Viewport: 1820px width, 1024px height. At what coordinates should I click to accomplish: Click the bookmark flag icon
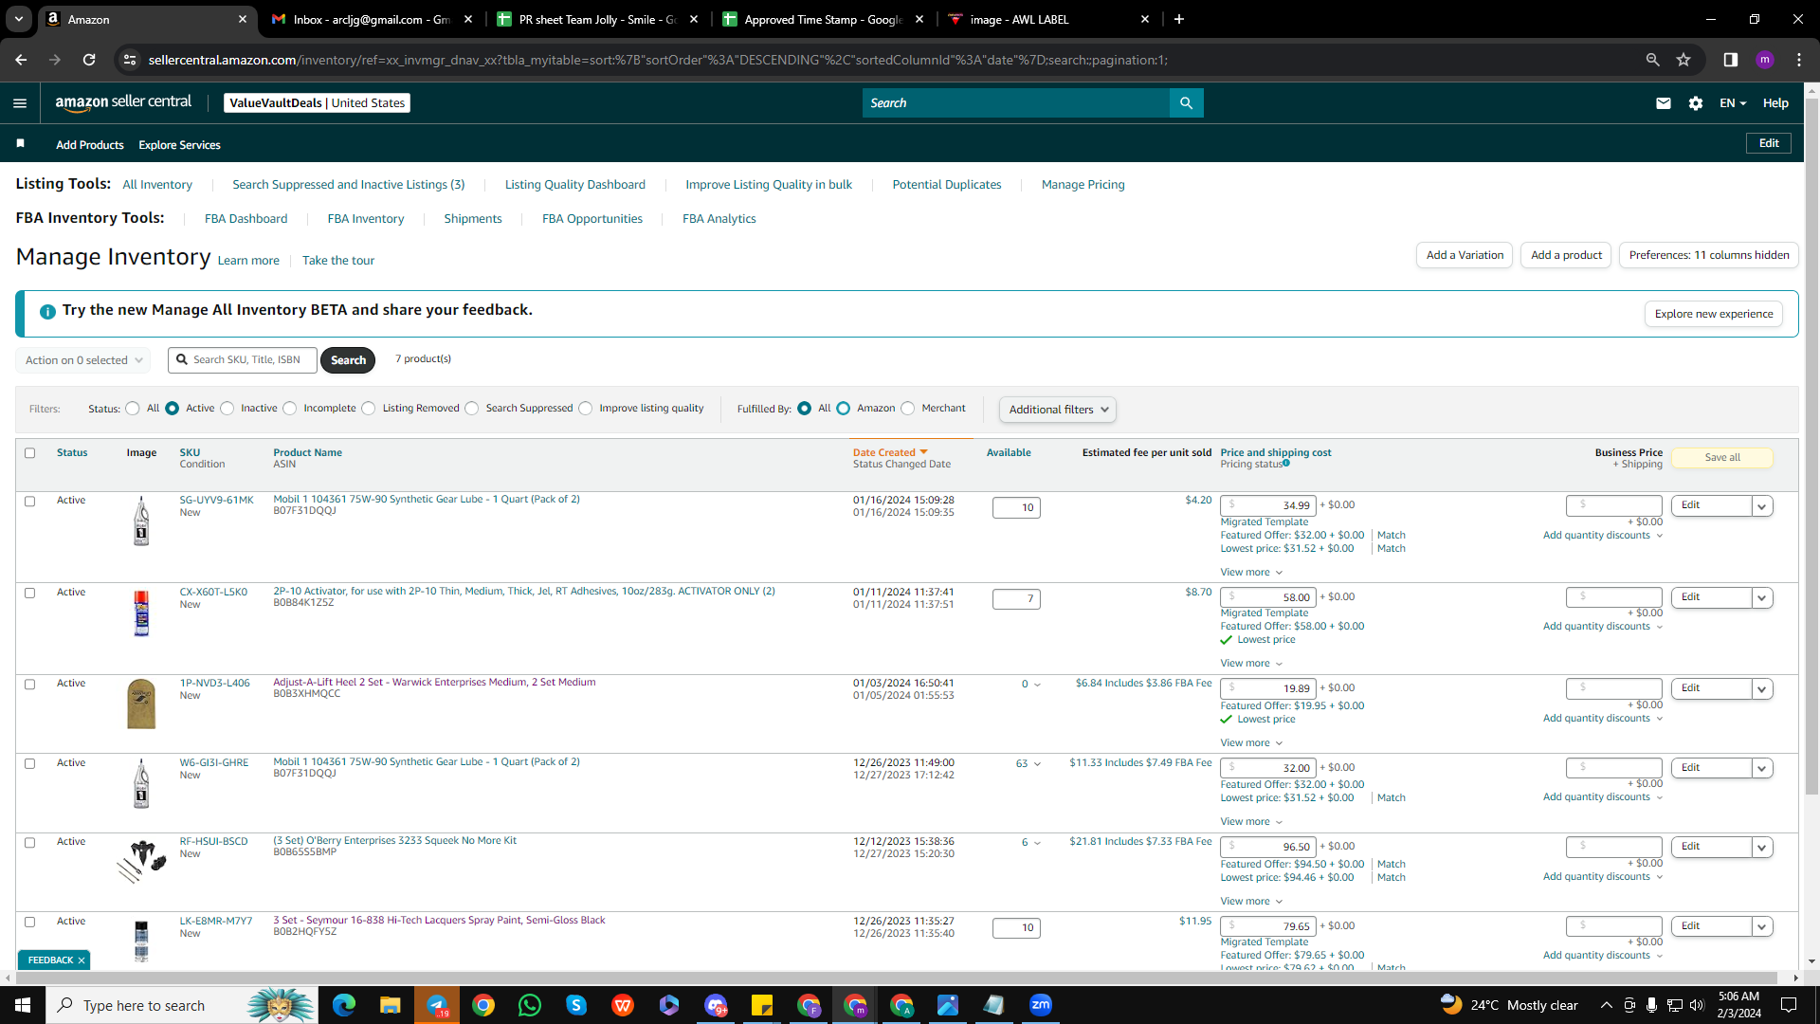point(21,143)
